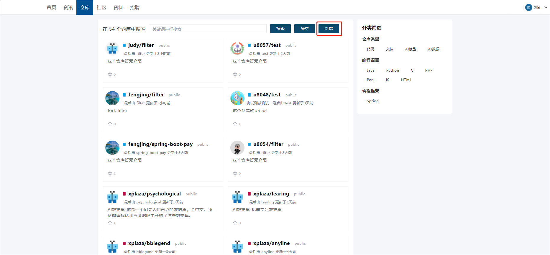Focus the keyword search input field
This screenshot has width=550, height=255.
point(208,29)
